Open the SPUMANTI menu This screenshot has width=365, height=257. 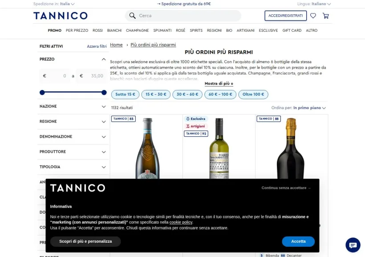point(162,31)
